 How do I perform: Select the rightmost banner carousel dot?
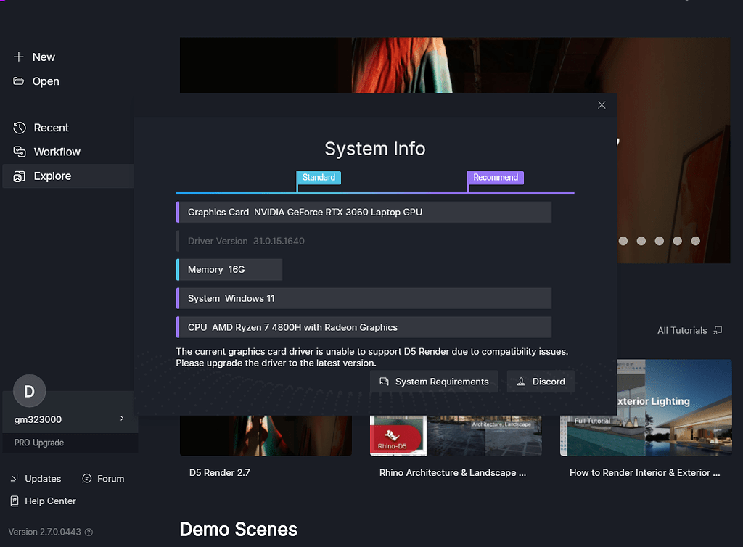(x=696, y=241)
